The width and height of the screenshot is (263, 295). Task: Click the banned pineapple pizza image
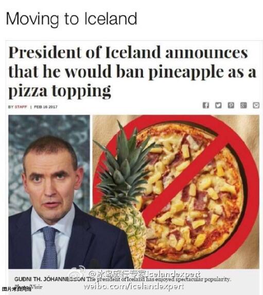pos(176,192)
